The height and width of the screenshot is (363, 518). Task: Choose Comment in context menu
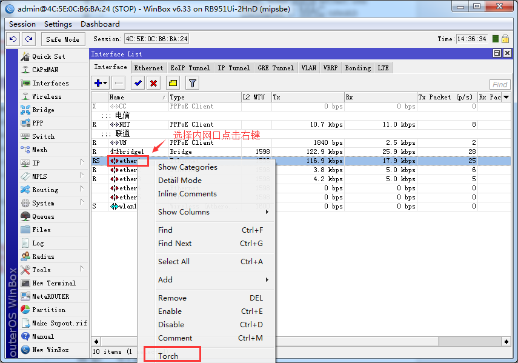coord(214,338)
